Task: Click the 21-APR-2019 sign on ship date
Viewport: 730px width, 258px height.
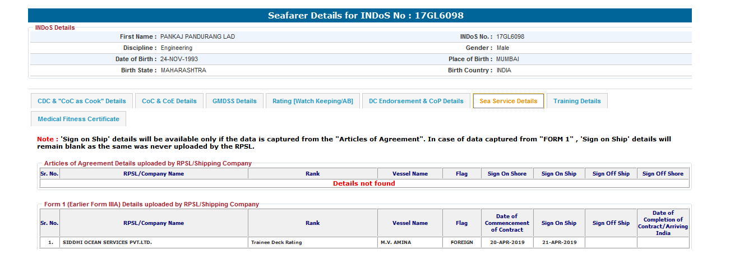Action: coord(558,242)
